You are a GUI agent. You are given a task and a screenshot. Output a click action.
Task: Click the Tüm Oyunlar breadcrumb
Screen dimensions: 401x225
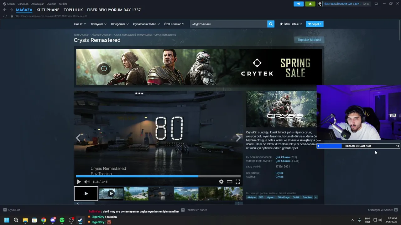(x=81, y=35)
